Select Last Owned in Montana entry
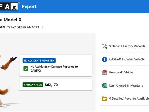 (x=125, y=85)
